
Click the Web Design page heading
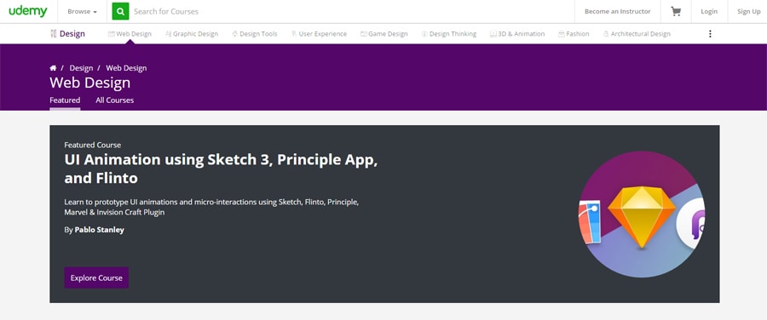click(x=90, y=83)
